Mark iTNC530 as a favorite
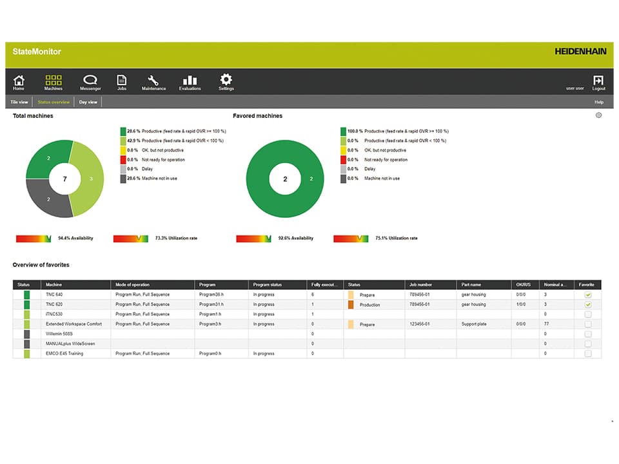This screenshot has height=464, width=619. 587,314
